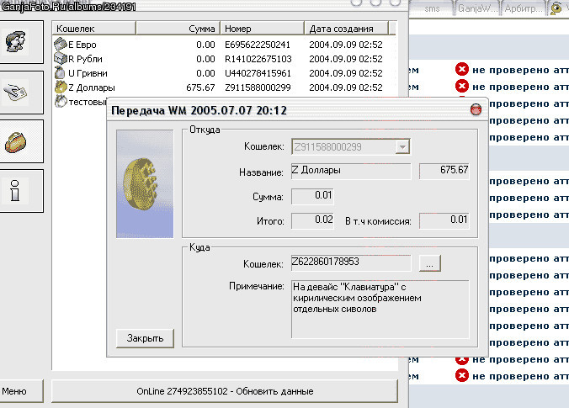Select the R Рубли wallet icon
Image resolution: width=569 pixels, height=408 pixels.
coord(60,58)
